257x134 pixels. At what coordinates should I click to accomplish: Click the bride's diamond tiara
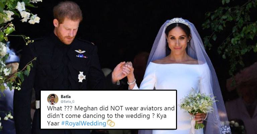177,21
